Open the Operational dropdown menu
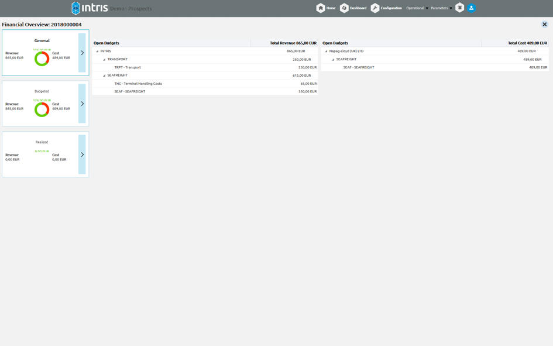The height and width of the screenshot is (346, 553). click(417, 8)
